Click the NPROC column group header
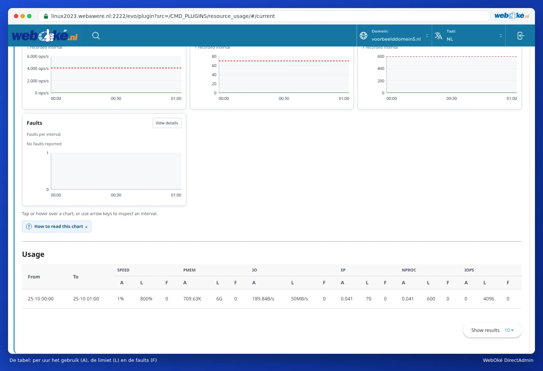The height and width of the screenshot is (371, 543). [409, 270]
